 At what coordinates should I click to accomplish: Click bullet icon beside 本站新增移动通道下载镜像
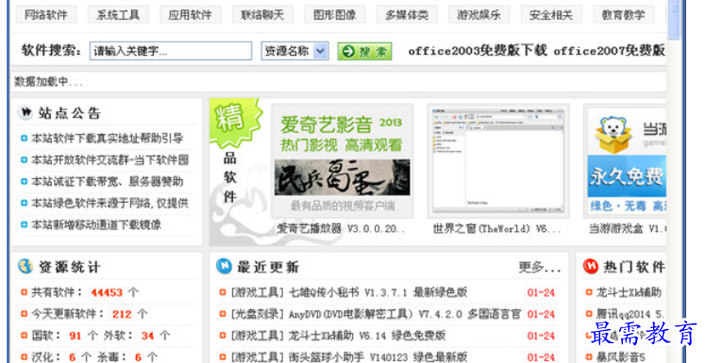24,224
